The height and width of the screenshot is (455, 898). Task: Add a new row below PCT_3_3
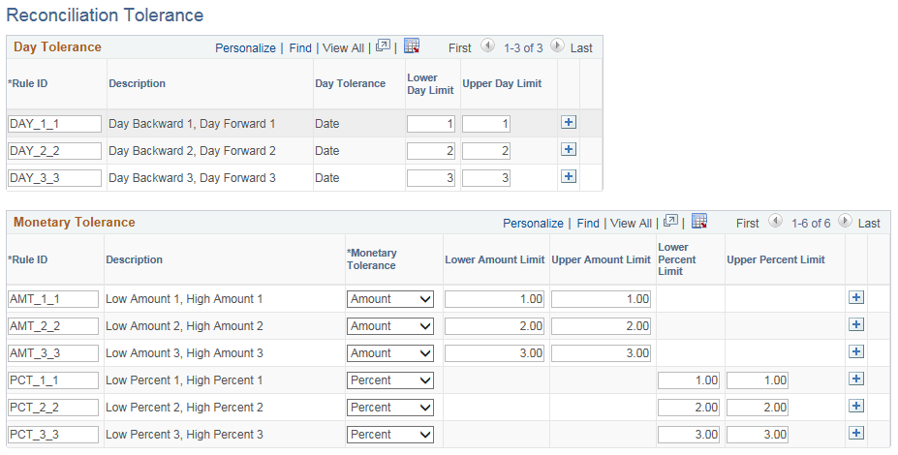point(856,434)
